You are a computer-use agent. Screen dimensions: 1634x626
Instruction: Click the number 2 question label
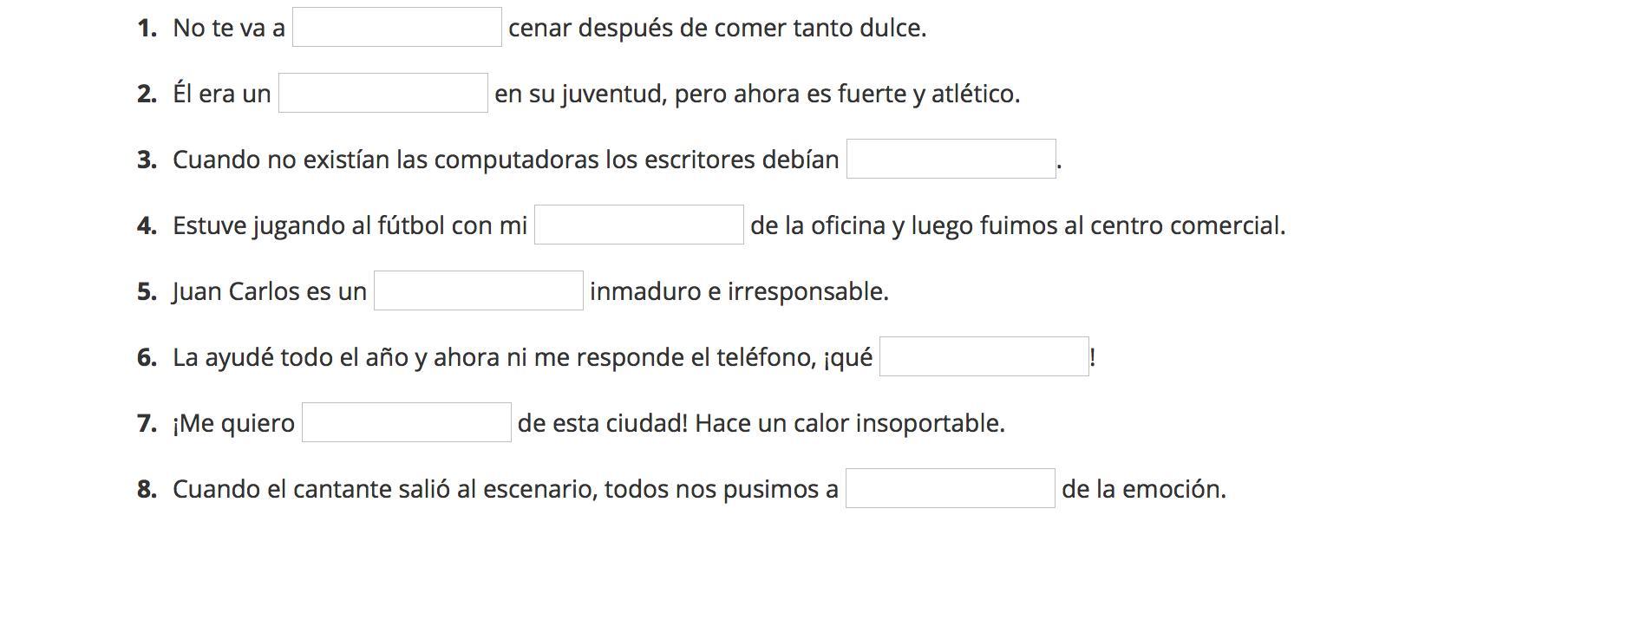[147, 95]
